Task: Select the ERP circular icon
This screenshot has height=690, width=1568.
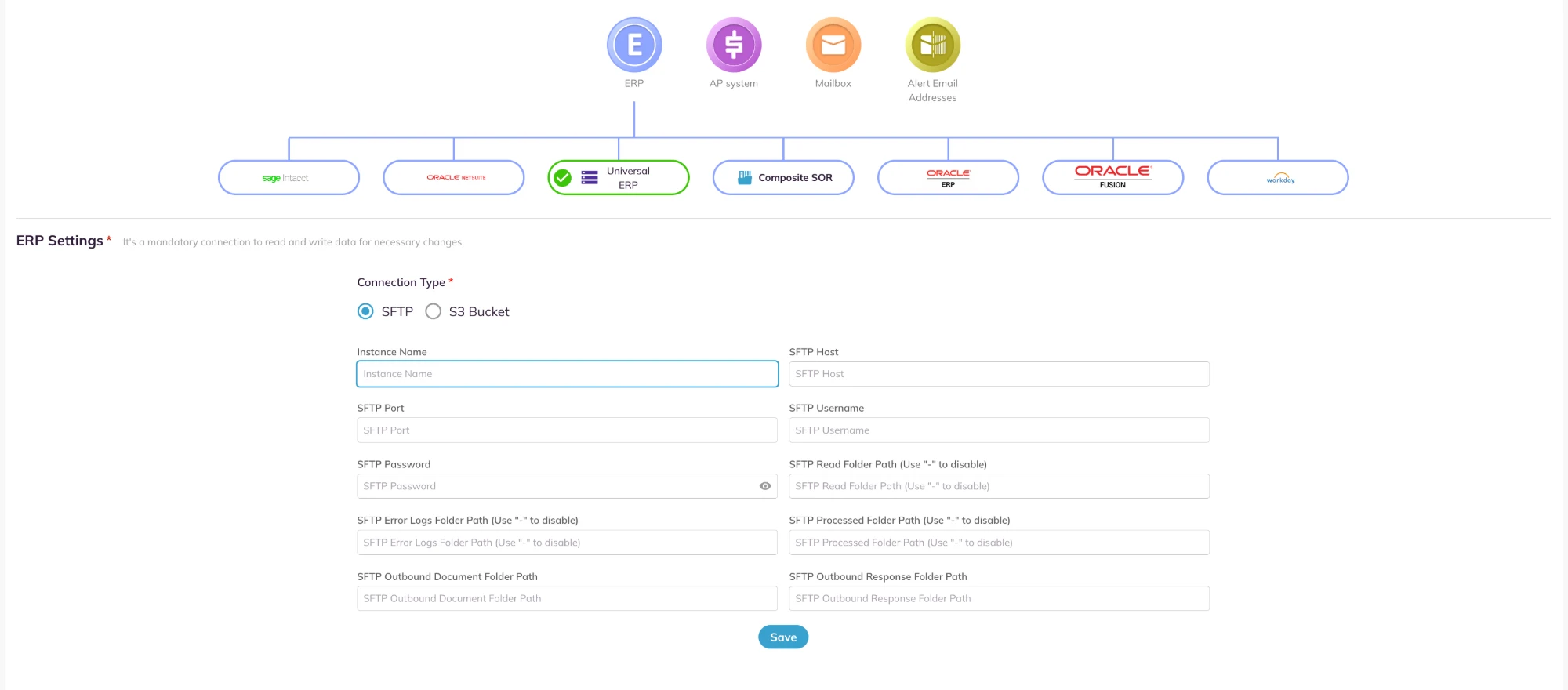Action: (x=634, y=45)
